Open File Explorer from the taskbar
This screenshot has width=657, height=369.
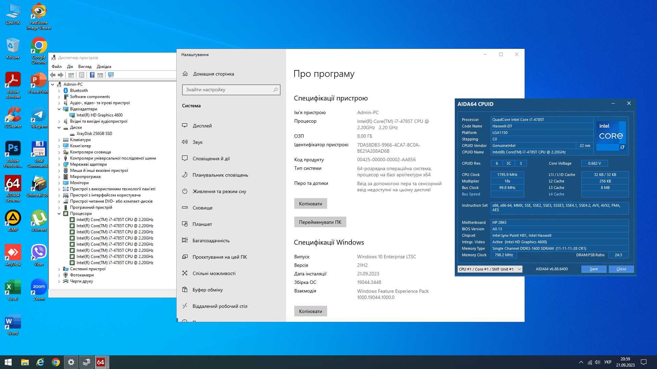25,362
